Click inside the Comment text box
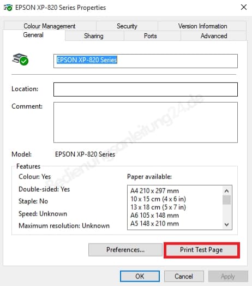252x286 pixels. [x=146, y=122]
